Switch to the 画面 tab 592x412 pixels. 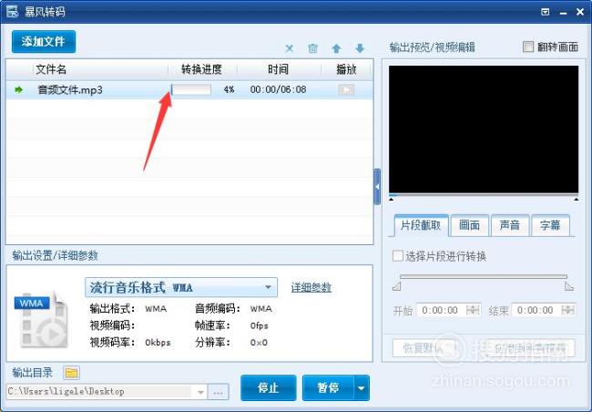469,226
